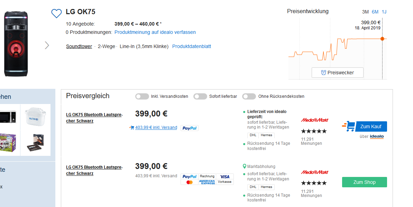Toggle the Sofort lieferbar filter
The width and height of the screenshot is (413, 207).
[x=200, y=96]
